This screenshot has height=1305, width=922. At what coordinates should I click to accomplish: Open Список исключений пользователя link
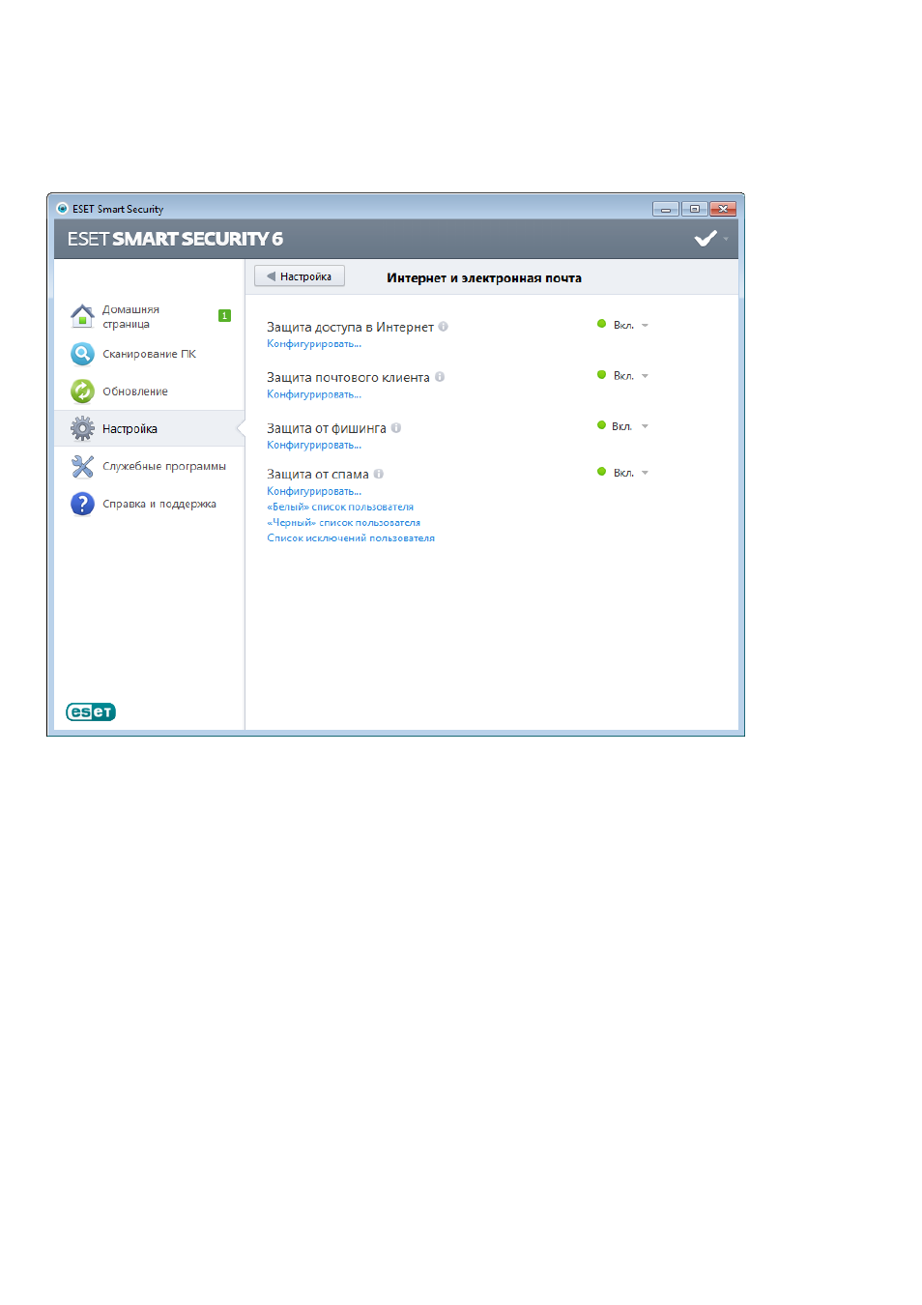[351, 537]
